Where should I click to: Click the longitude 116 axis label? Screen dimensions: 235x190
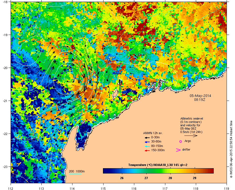134,188
